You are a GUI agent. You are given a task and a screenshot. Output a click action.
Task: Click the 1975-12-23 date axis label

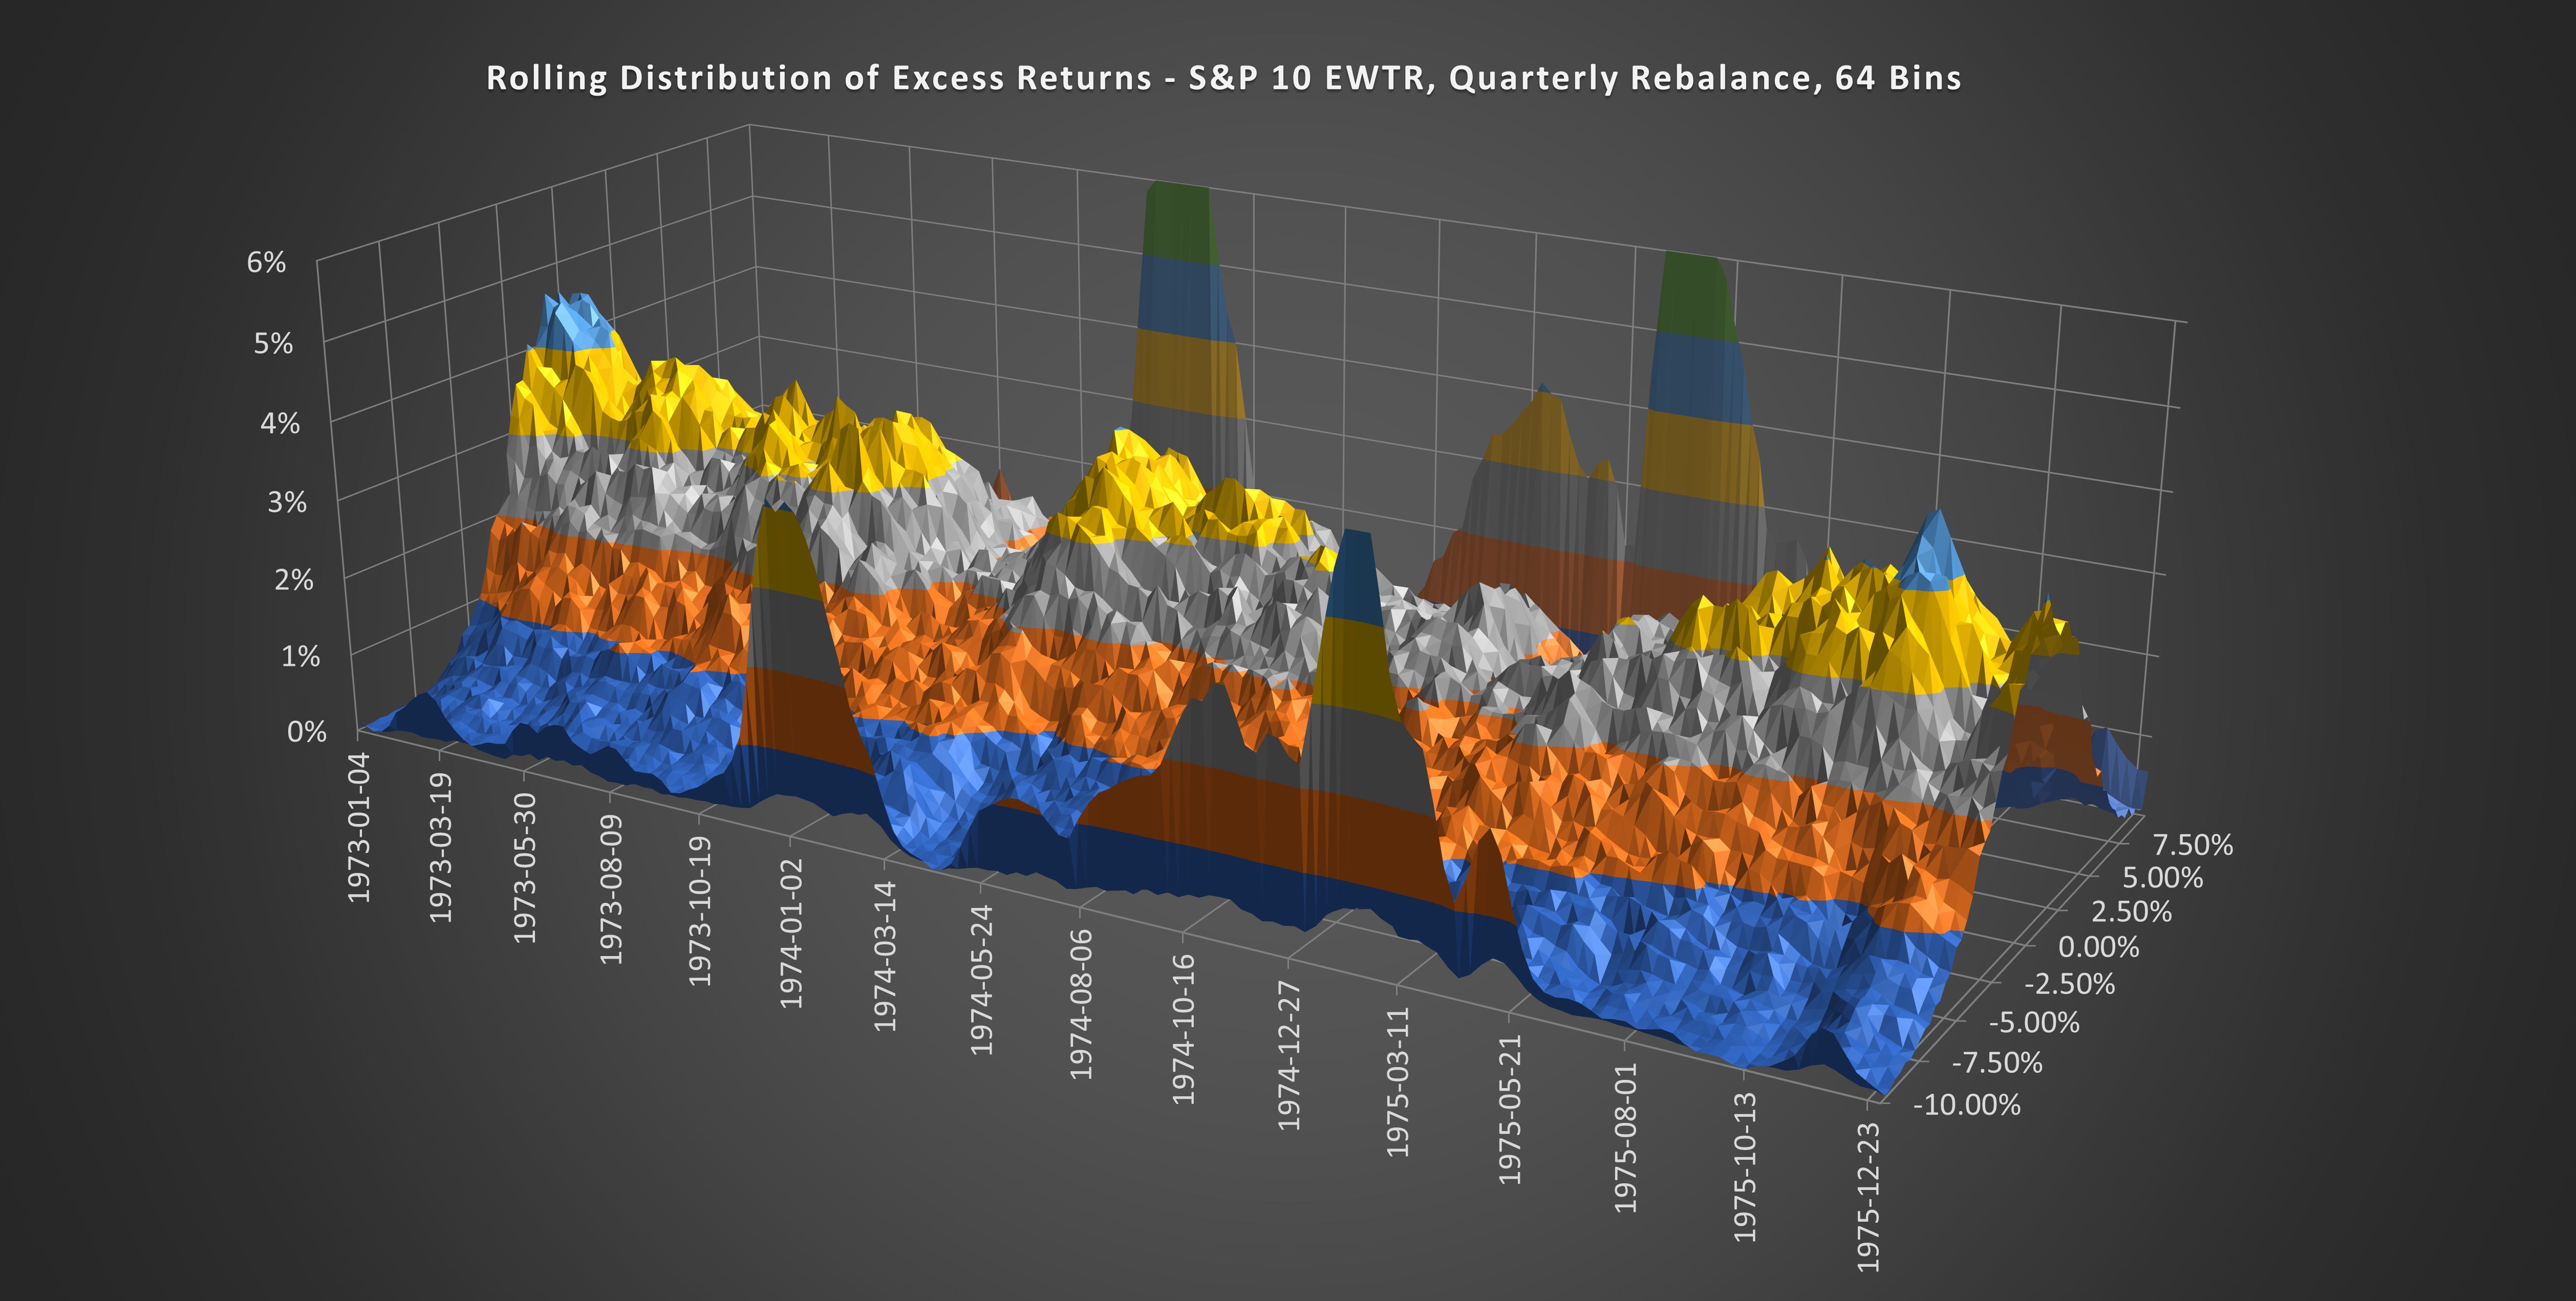click(x=1868, y=1197)
